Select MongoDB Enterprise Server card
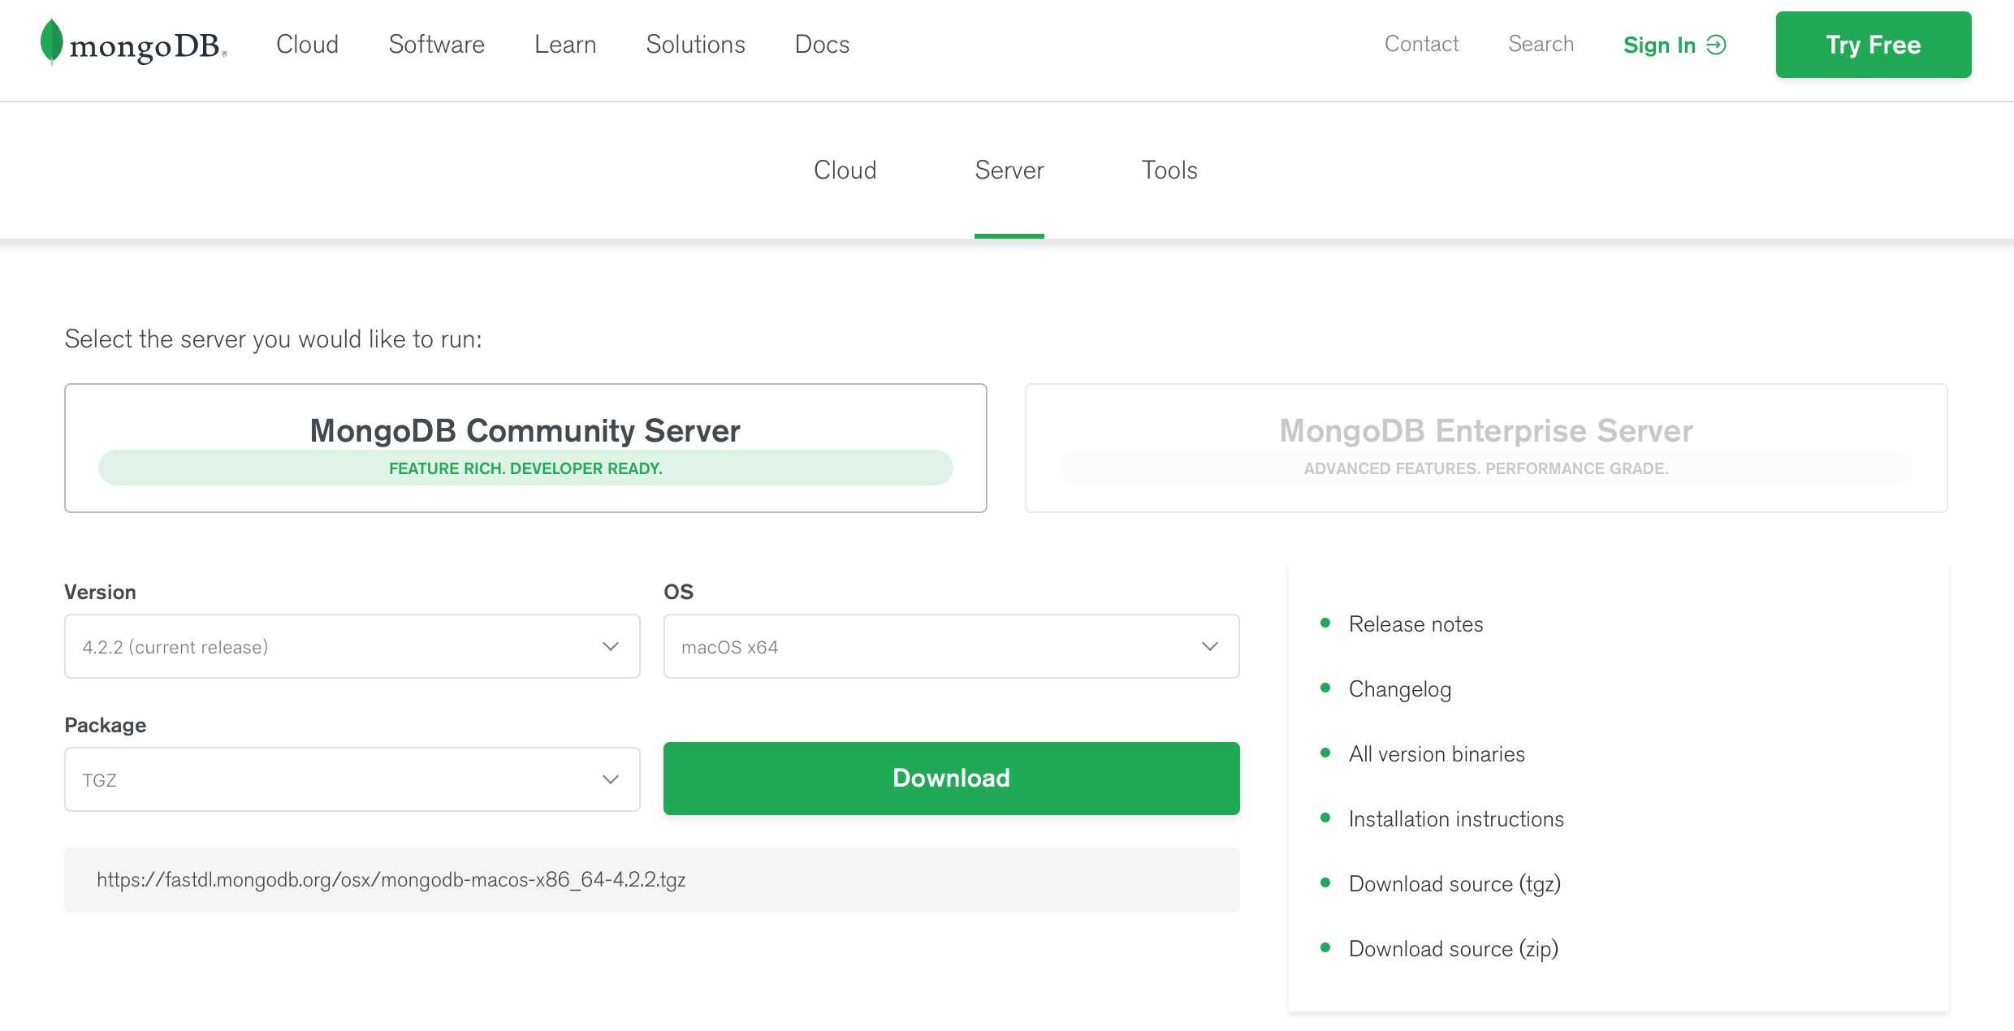The height and width of the screenshot is (1031, 2014). pyautogui.click(x=1486, y=448)
